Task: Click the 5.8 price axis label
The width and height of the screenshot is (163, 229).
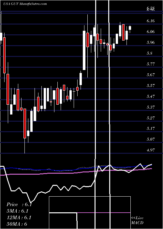Action: point(149,53)
